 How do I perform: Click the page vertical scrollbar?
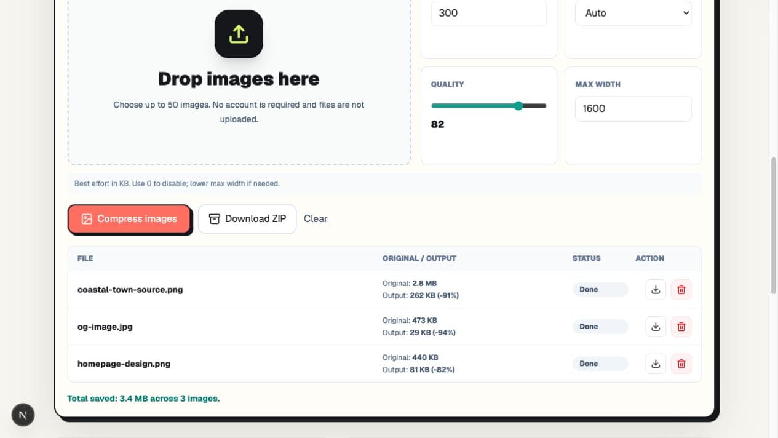point(774,226)
